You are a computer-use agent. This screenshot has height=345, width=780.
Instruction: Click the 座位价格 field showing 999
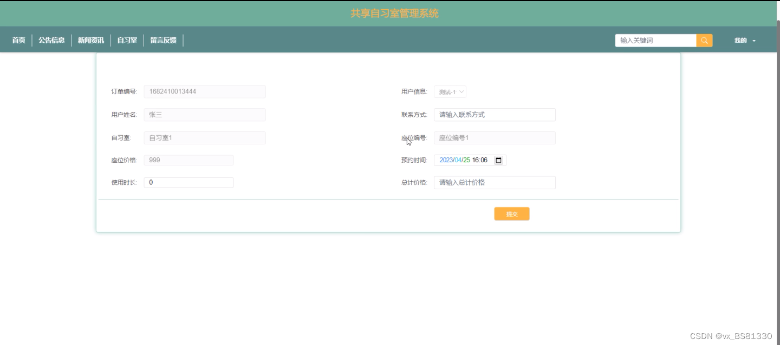(x=188, y=160)
